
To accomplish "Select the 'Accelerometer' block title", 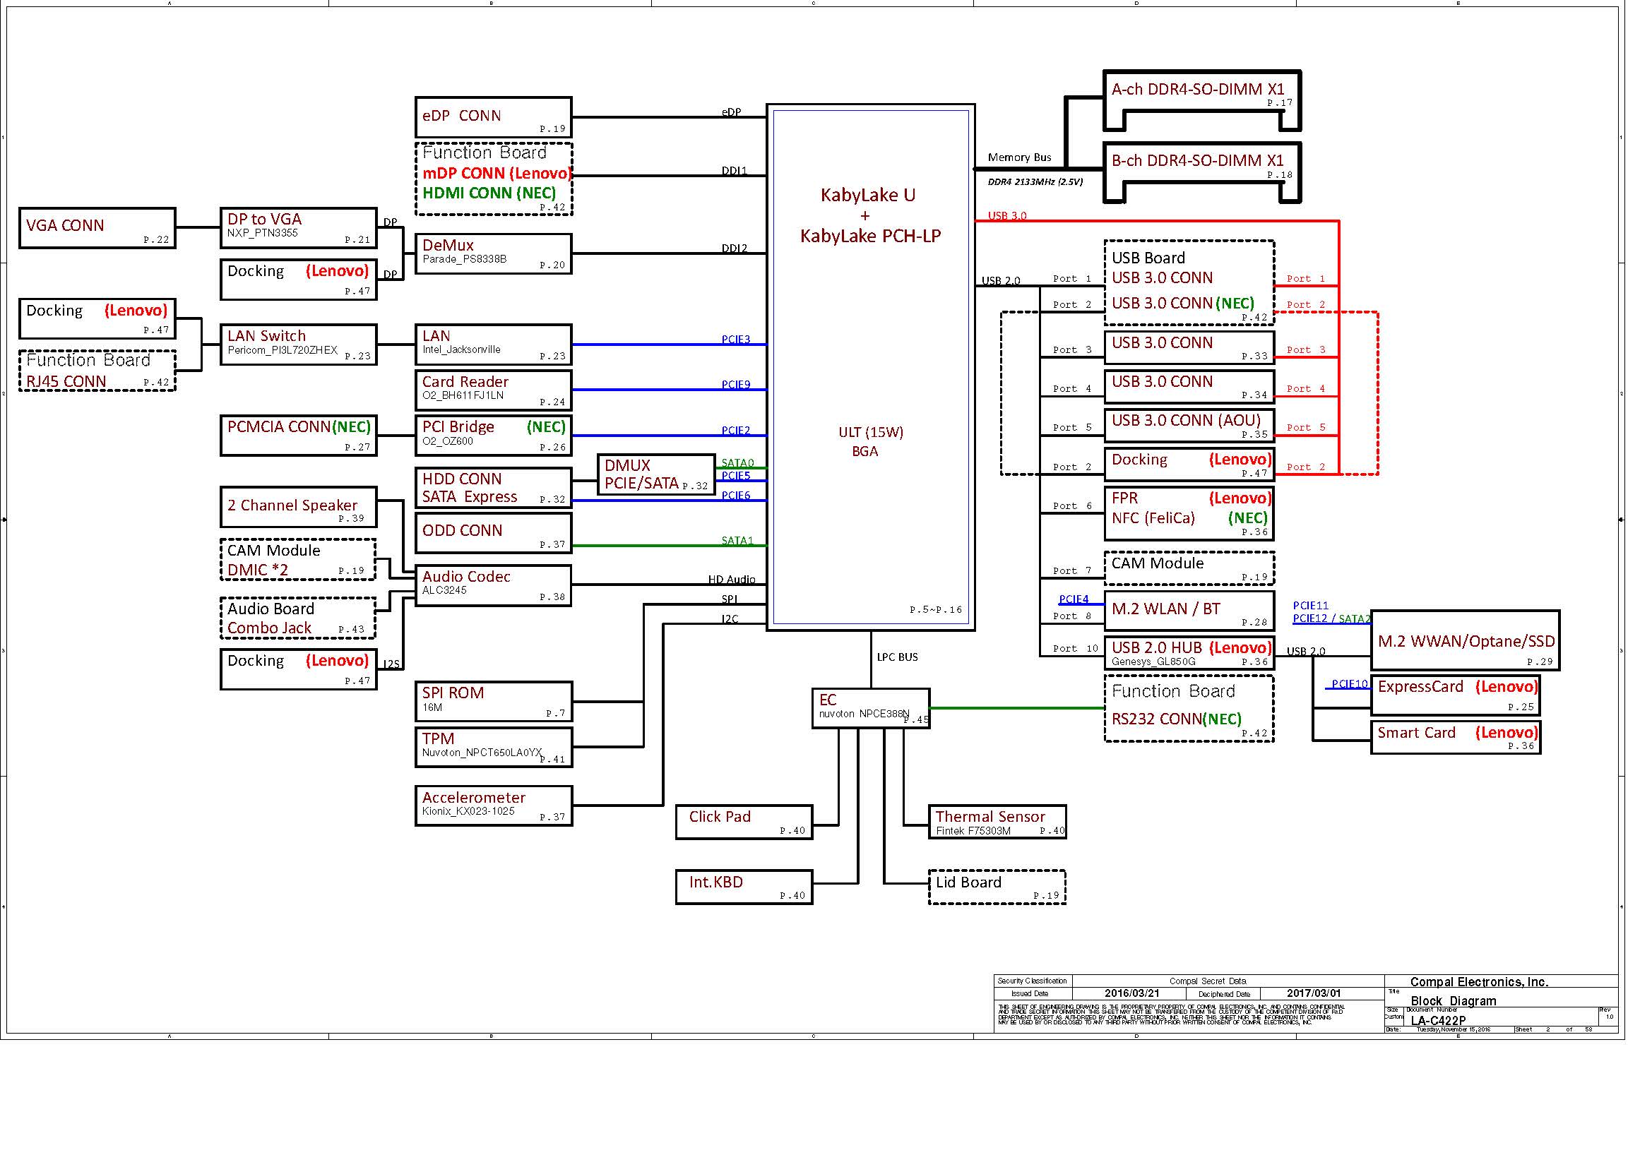I will (x=473, y=798).
